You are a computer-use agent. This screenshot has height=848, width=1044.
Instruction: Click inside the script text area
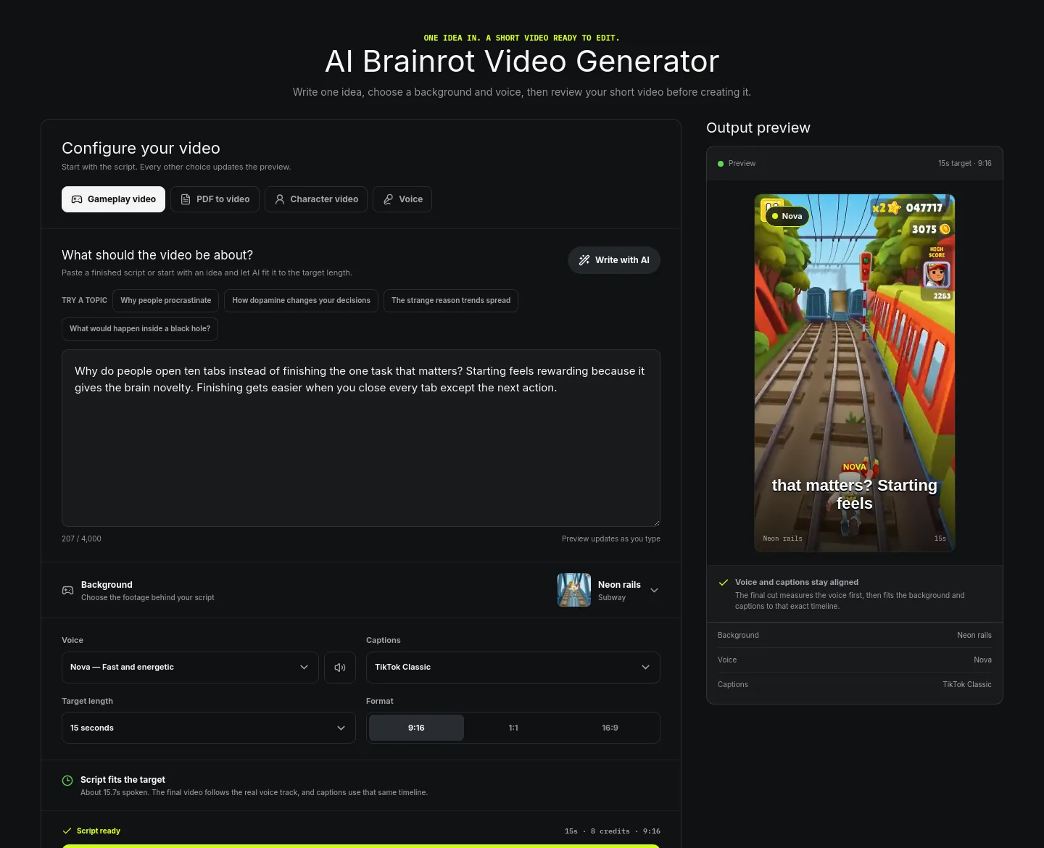[361, 438]
